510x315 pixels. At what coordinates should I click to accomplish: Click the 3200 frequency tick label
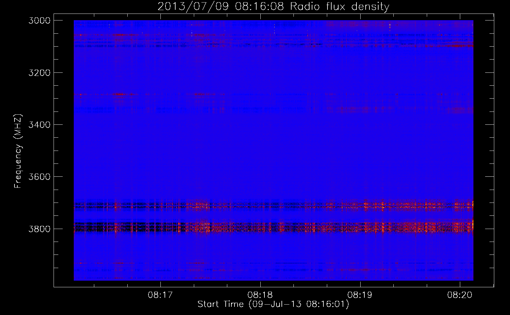39,73
